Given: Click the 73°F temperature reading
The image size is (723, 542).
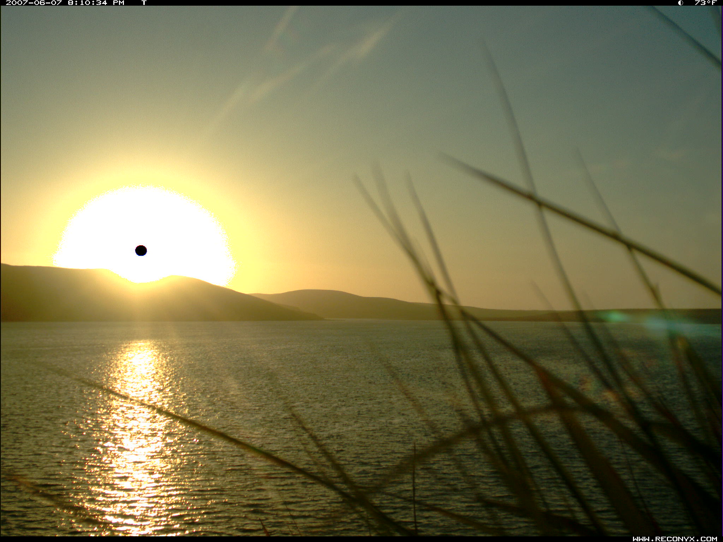Looking at the screenshot, I should pos(706,3).
